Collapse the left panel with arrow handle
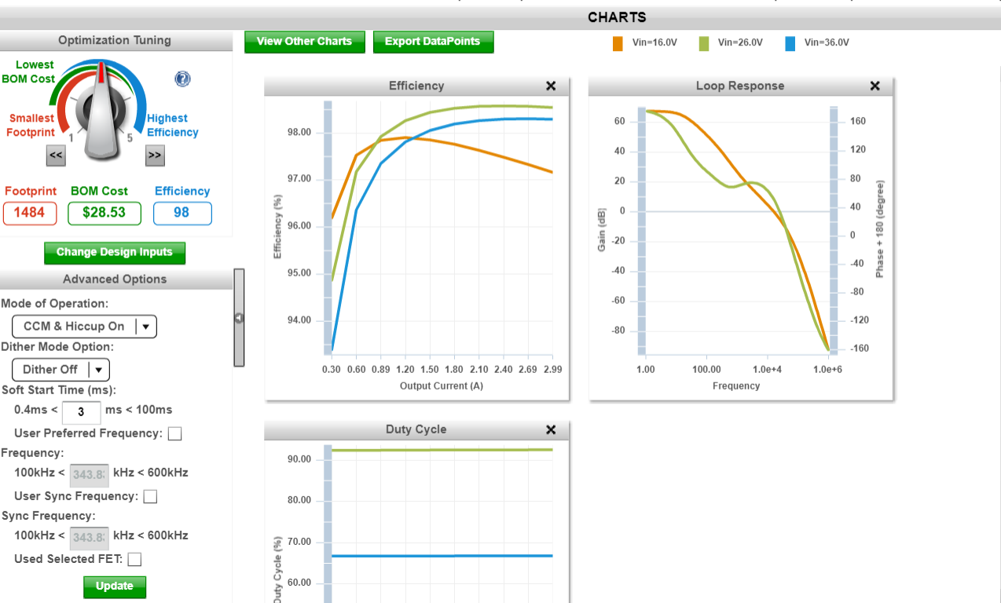Image resolution: width=1001 pixels, height=603 pixels. [x=239, y=318]
